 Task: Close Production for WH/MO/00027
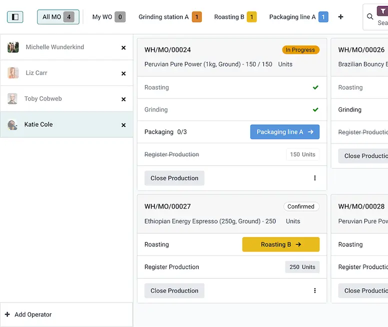[174, 290]
